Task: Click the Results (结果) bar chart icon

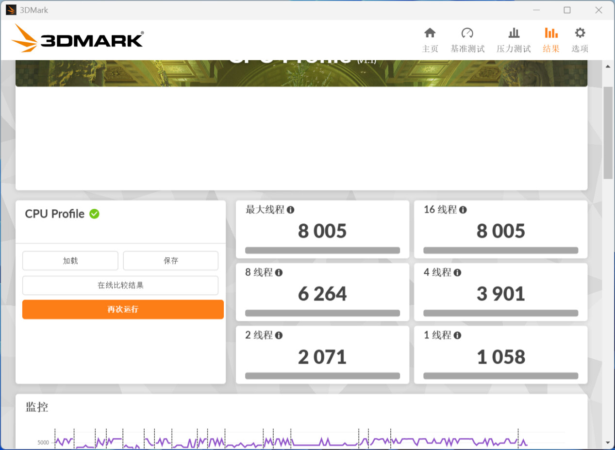Action: [x=551, y=33]
